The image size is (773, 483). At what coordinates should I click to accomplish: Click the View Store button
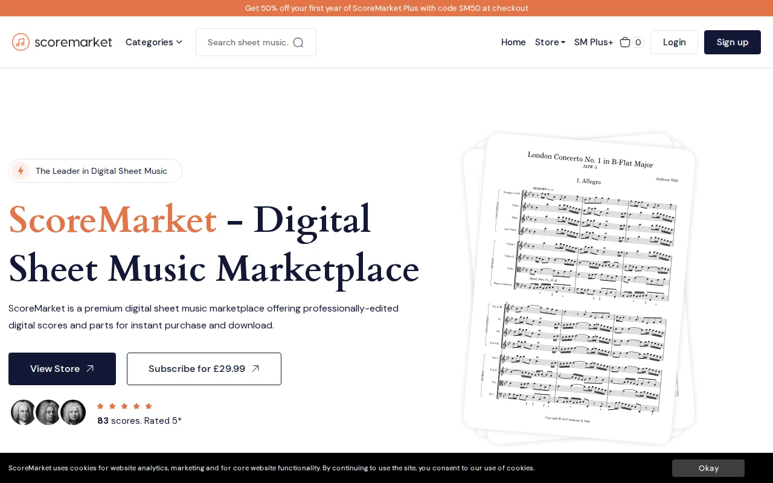tap(62, 369)
